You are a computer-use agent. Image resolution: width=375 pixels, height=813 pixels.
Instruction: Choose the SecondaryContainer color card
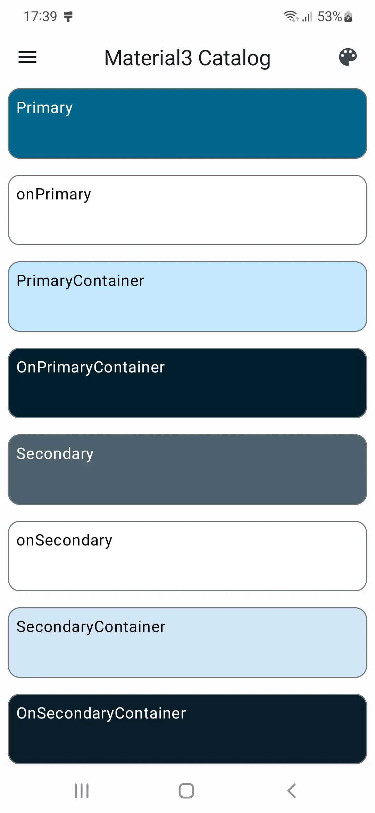(187, 643)
